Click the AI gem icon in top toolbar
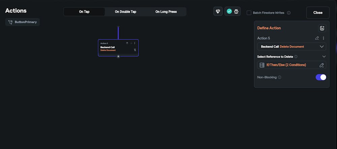This screenshot has width=337, height=149. tap(218, 11)
